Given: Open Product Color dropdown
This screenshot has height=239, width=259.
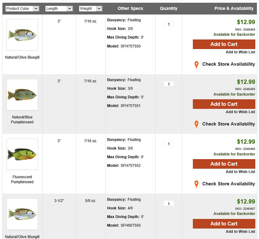Looking at the screenshot, I should pos(22,9).
